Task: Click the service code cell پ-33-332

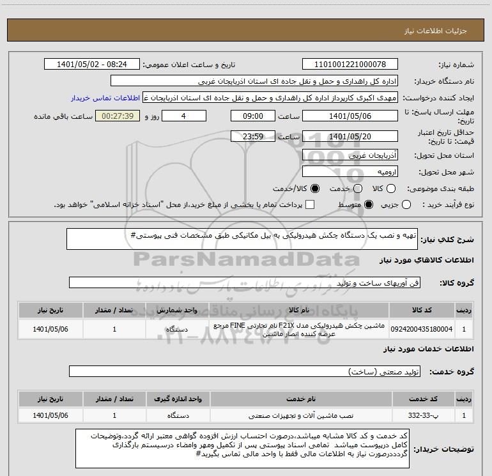Action: click(x=423, y=415)
